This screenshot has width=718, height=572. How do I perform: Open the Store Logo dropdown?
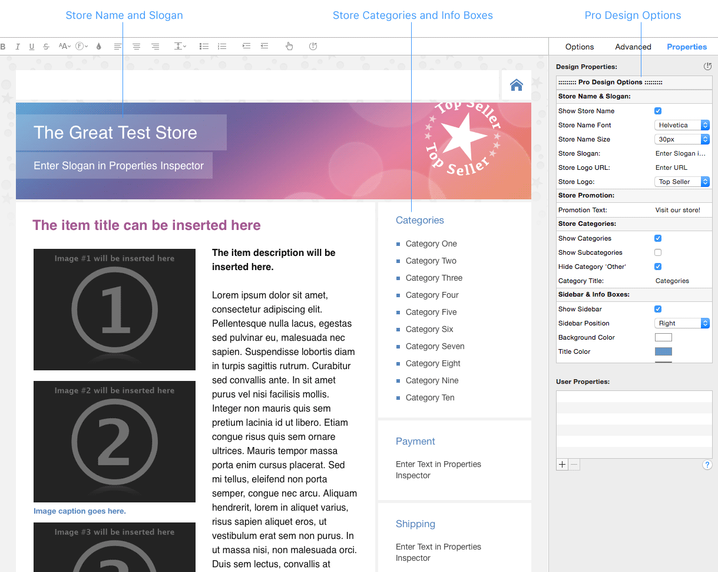click(x=682, y=182)
